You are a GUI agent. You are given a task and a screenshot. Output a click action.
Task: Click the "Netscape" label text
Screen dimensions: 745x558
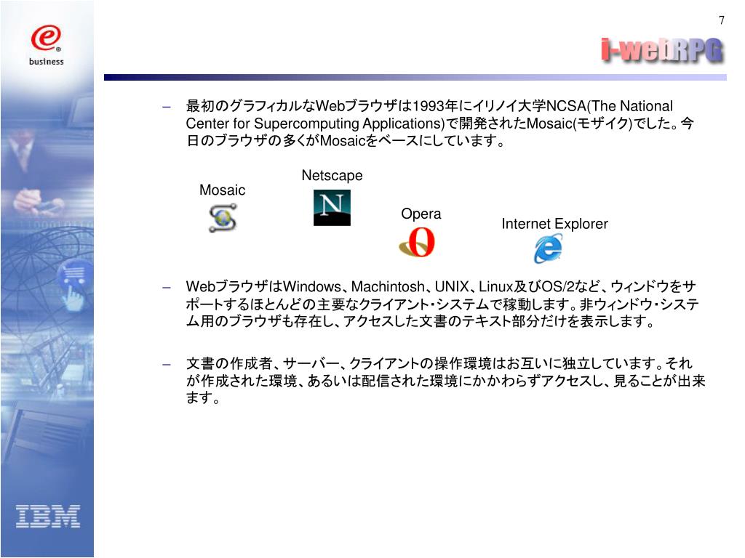[x=332, y=176]
